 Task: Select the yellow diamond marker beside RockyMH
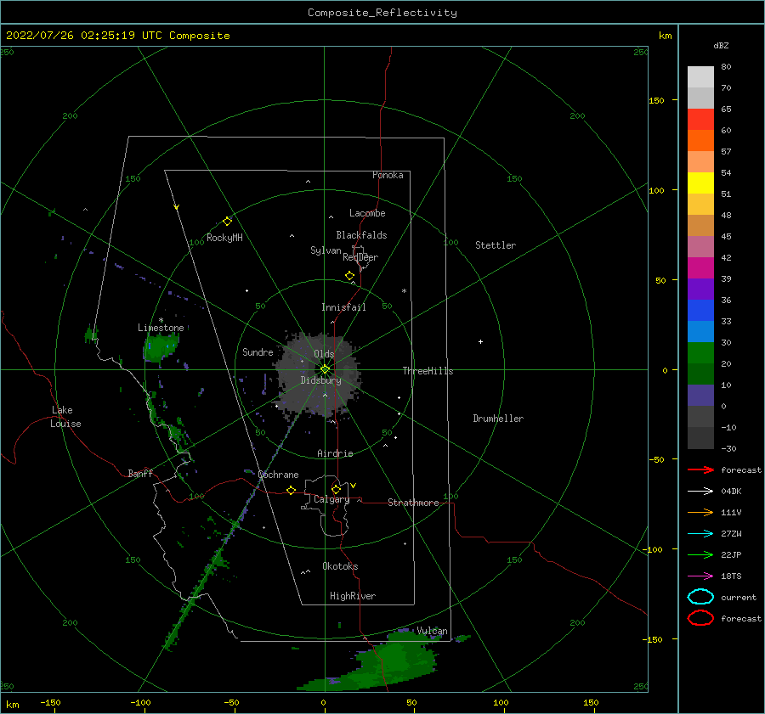tap(227, 222)
